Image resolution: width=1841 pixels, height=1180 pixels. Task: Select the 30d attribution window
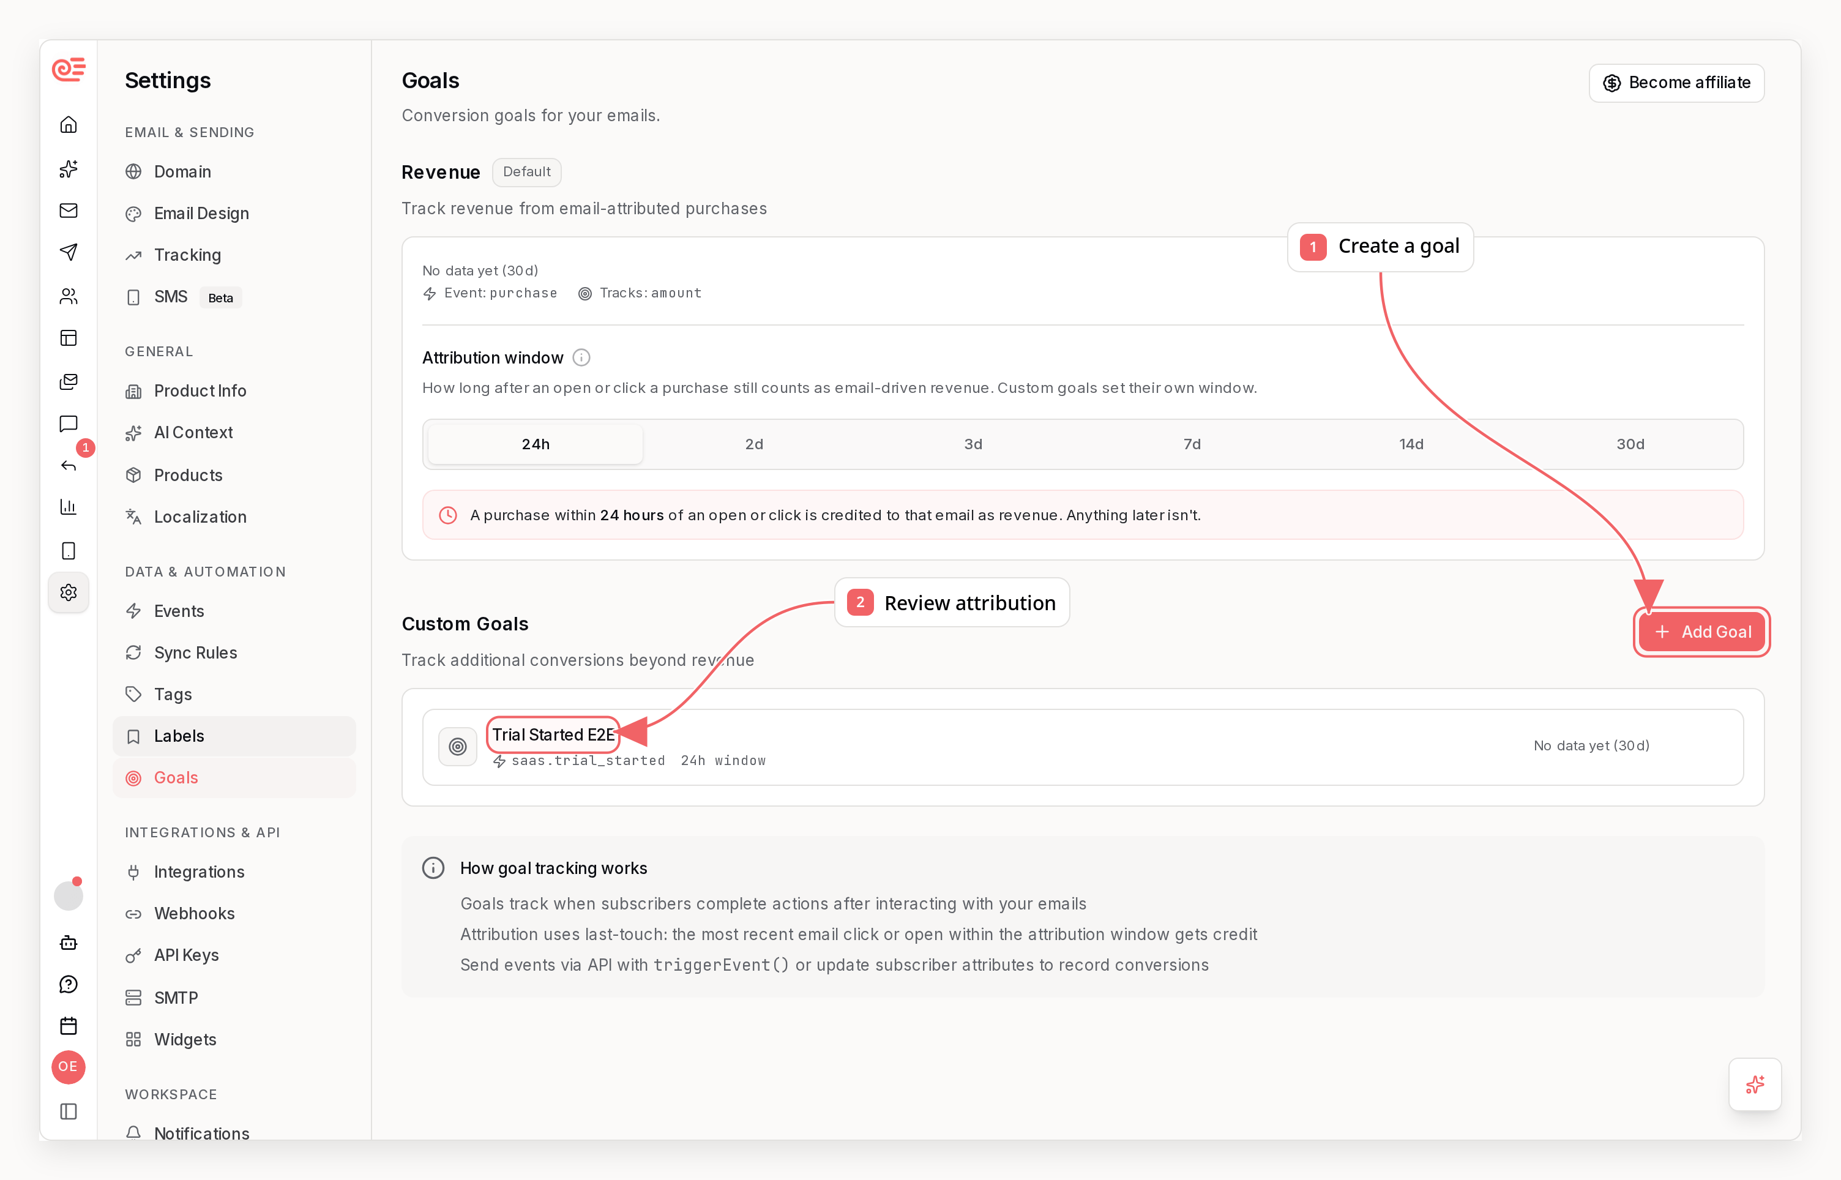[x=1630, y=444]
